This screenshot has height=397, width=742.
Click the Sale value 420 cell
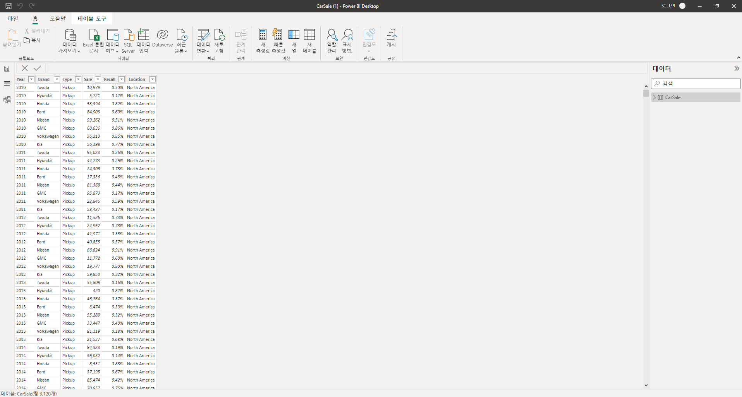(92, 291)
